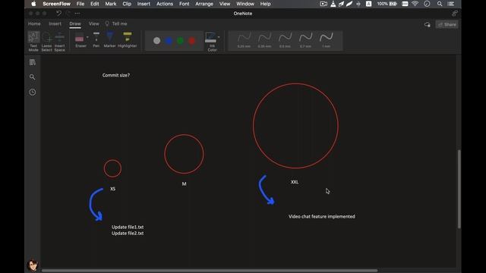This screenshot has height=273, width=486.
Task: Open the Draw ribbon tab
Action: point(75,24)
